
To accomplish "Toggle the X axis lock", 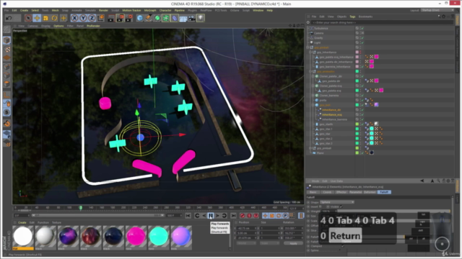I will (75, 18).
